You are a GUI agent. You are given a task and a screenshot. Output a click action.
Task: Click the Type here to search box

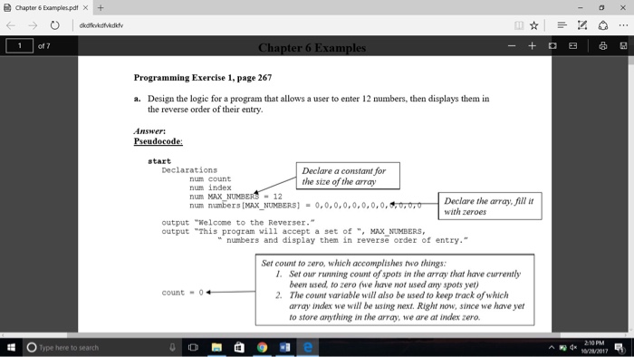pos(101,347)
